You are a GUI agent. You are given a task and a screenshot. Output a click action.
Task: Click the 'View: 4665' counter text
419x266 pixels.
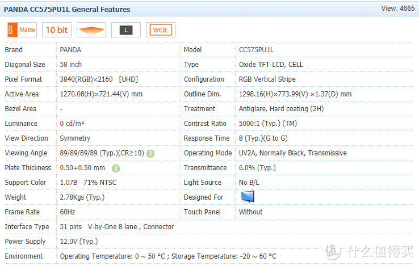[398, 9]
